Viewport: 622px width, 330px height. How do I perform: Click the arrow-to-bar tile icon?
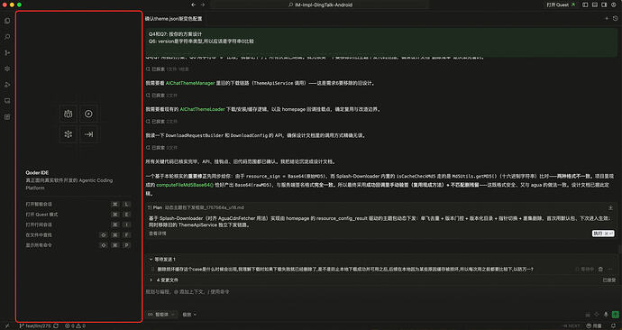(88, 134)
